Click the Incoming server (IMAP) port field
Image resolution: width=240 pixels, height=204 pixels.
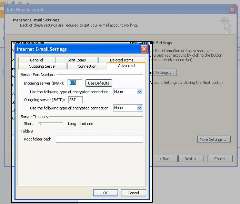[75, 83]
